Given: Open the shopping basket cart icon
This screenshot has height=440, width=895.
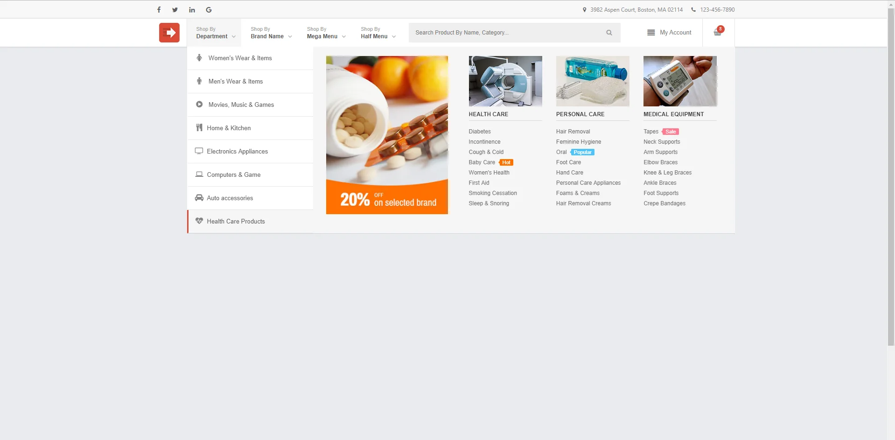Looking at the screenshot, I should [x=718, y=32].
